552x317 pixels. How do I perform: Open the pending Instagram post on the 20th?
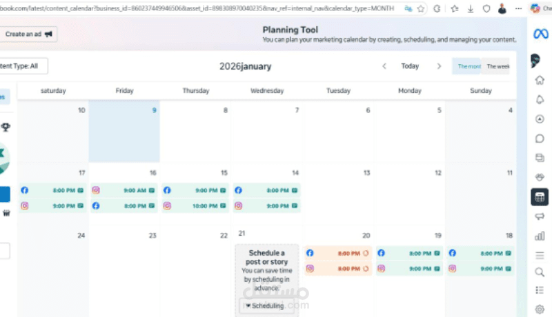click(338, 269)
